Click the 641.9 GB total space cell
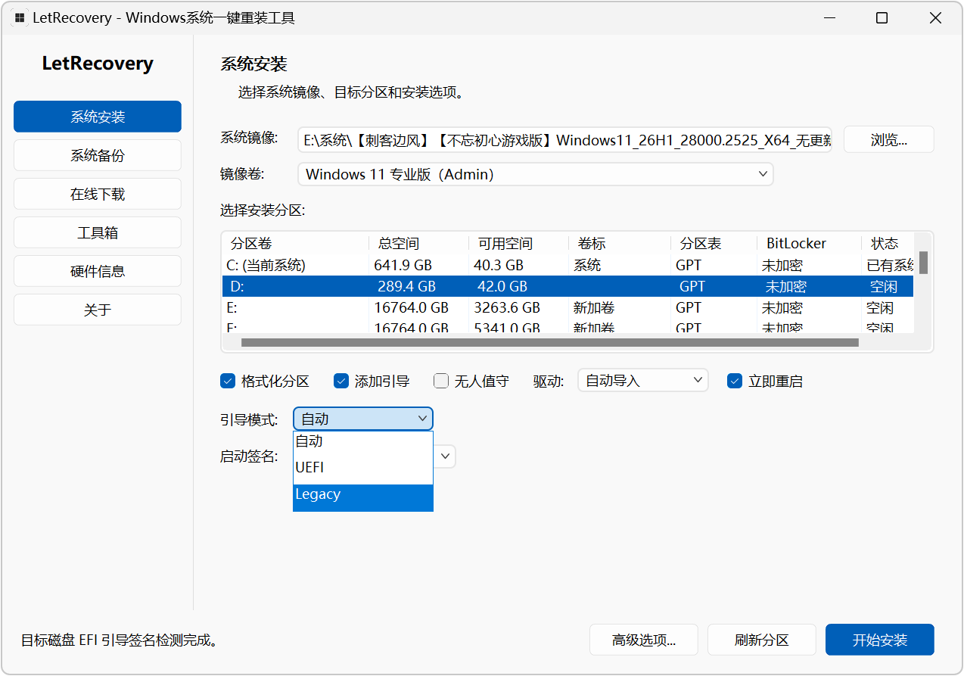The height and width of the screenshot is (676, 964). coord(402,266)
